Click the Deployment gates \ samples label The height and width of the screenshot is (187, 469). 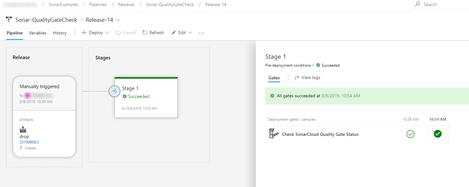(x=292, y=119)
